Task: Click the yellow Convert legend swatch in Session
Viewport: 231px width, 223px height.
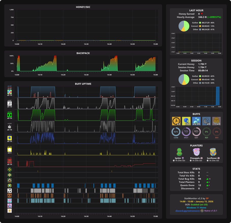Action: click(x=200, y=79)
